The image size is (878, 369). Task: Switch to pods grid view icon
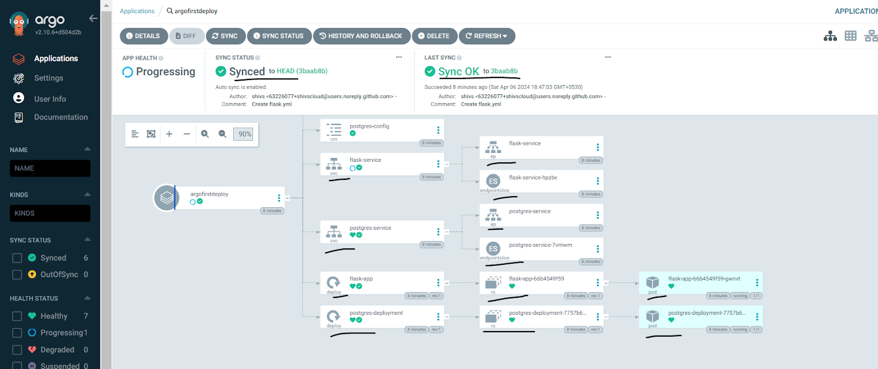click(x=851, y=36)
